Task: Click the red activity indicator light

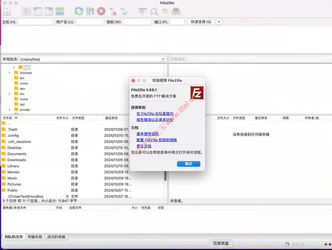Action: [x=330, y=244]
